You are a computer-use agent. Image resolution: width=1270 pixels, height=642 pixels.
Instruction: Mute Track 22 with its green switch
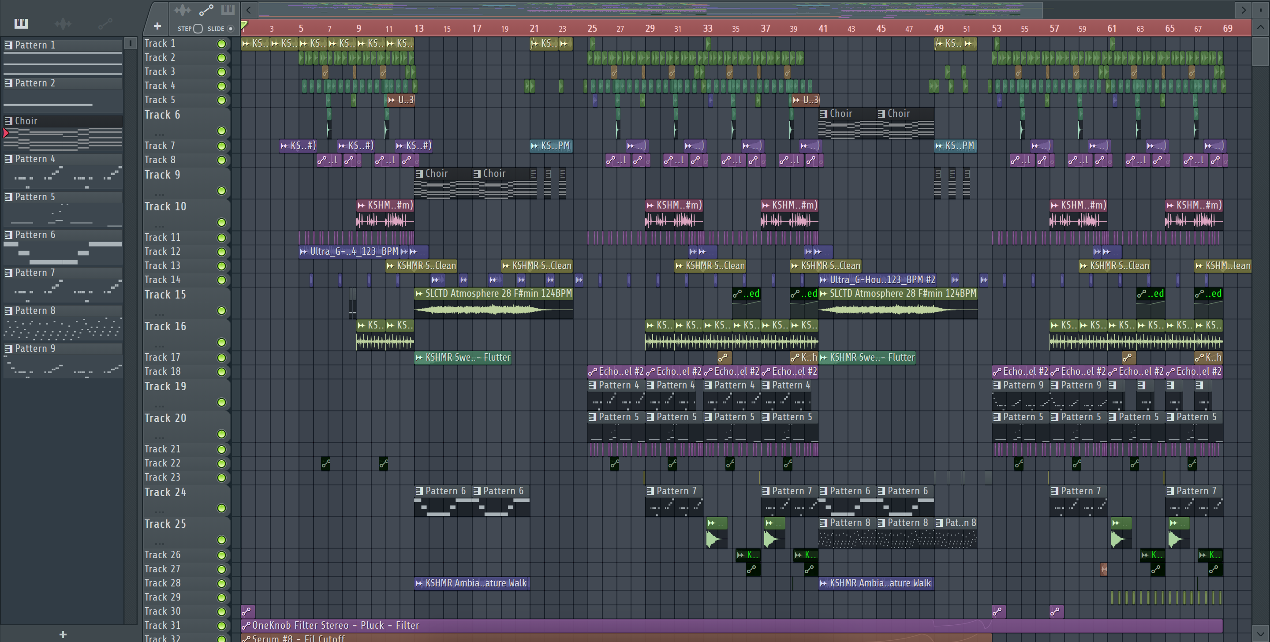222,464
